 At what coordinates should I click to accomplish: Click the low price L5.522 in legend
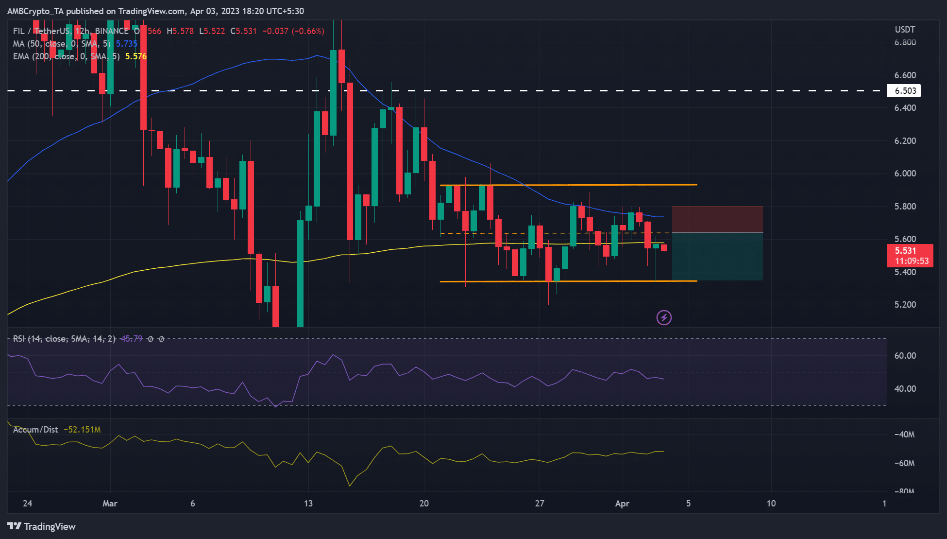[212, 31]
